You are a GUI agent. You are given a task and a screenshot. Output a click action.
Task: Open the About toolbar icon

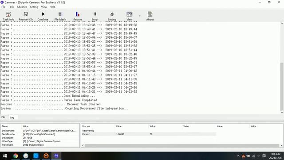150,16
